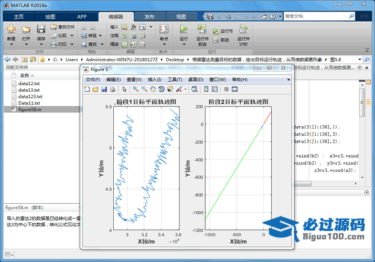Open Figure File (文件) menu
Image resolution: width=375 pixels, height=262 pixels.
tap(93, 80)
